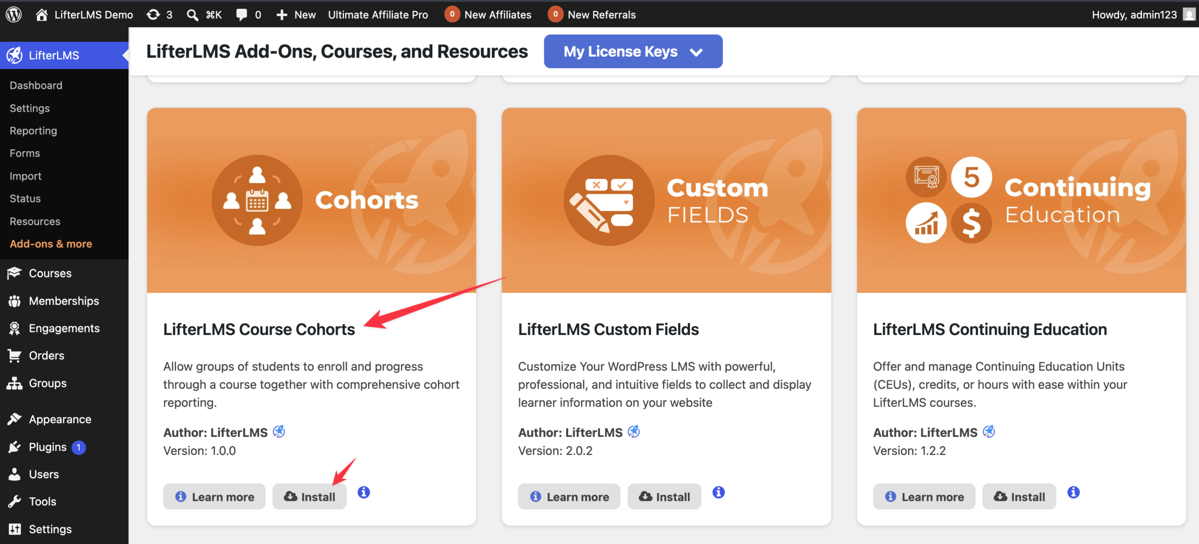Click the LifterLMS Custom Fields title

click(x=608, y=329)
